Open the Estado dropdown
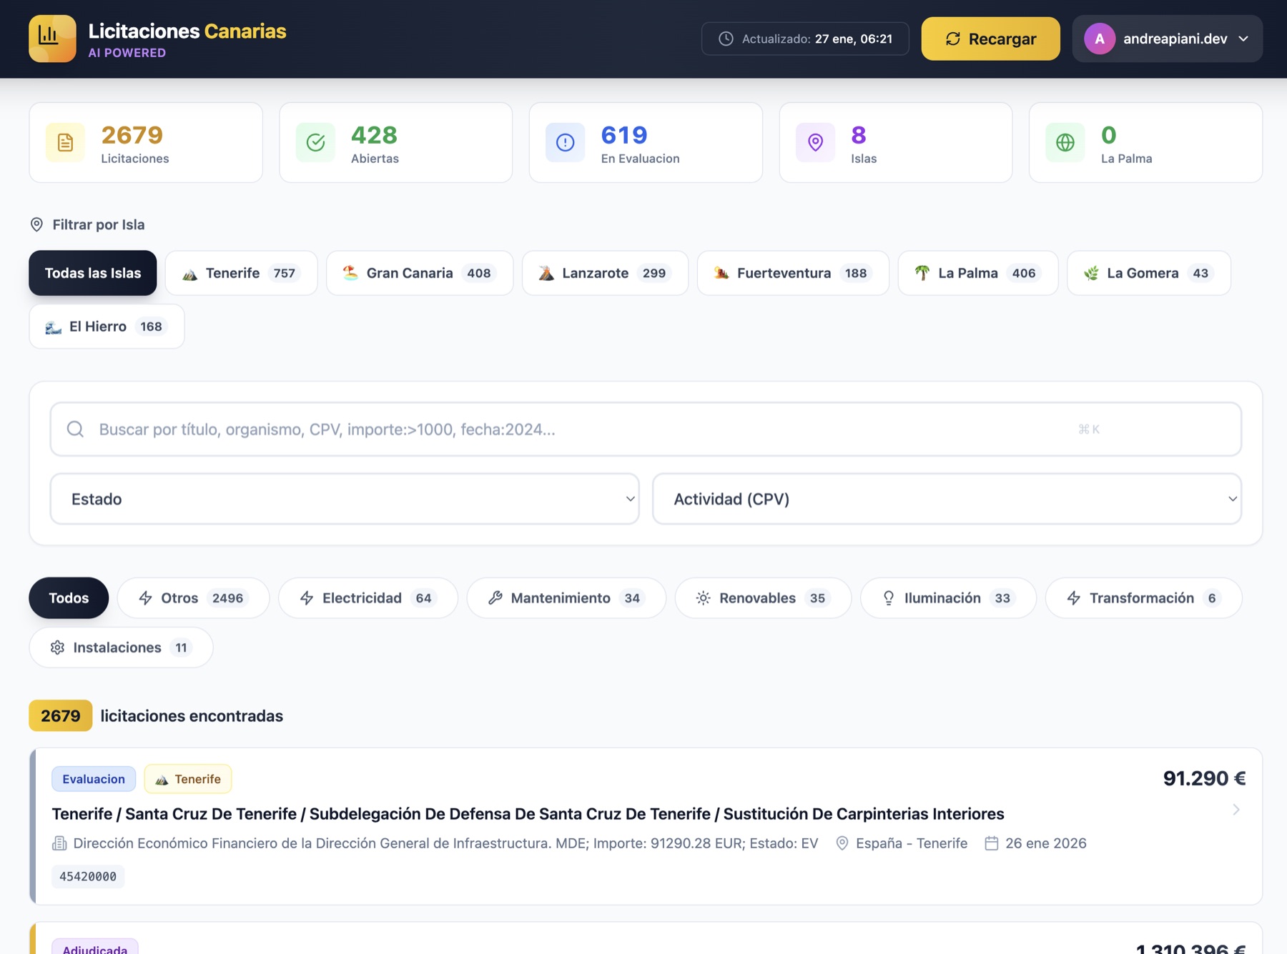Image resolution: width=1287 pixels, height=954 pixels. click(345, 499)
